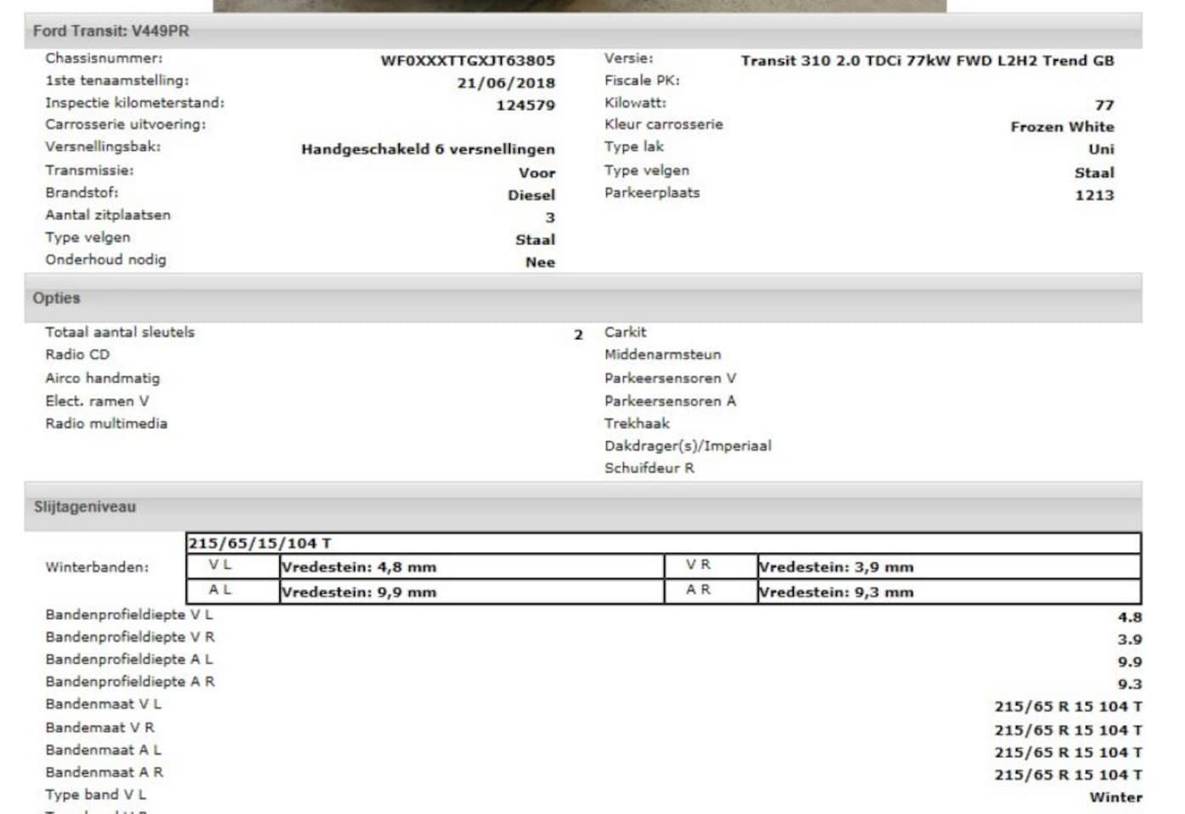Click the vehicle photo strip at top

(x=579, y=5)
